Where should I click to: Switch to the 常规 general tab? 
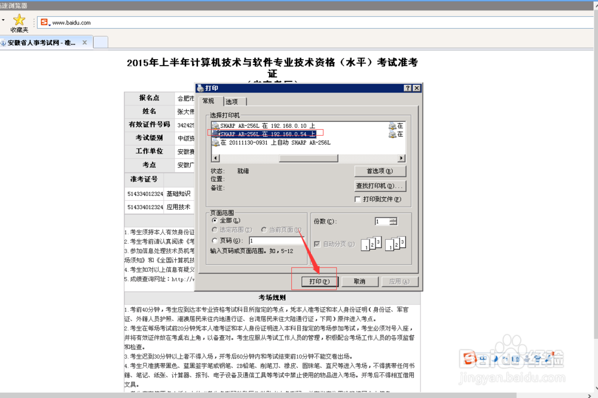point(210,101)
